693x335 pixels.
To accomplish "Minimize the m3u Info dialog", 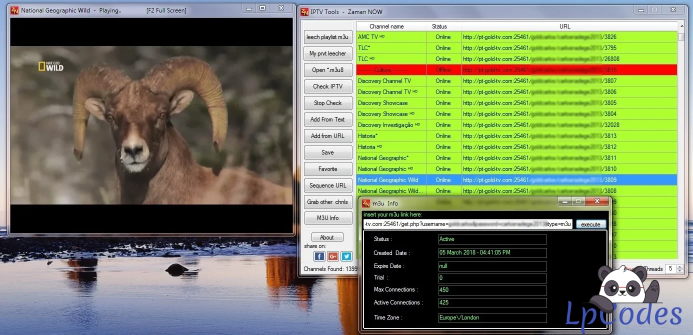I will 564,201.
